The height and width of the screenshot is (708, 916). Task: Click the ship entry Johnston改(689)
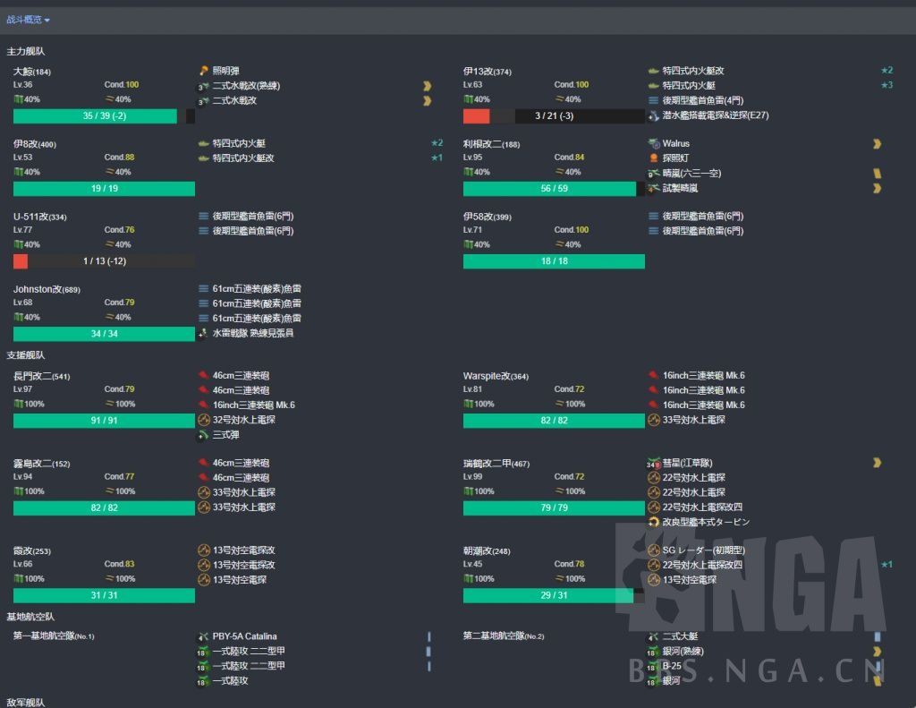pyautogui.click(x=45, y=288)
